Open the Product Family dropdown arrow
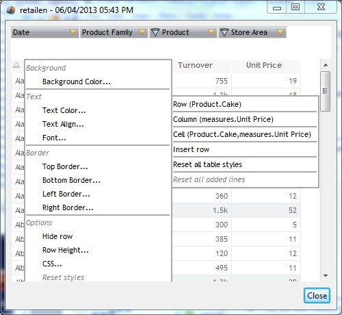342x315 pixels. [x=142, y=32]
